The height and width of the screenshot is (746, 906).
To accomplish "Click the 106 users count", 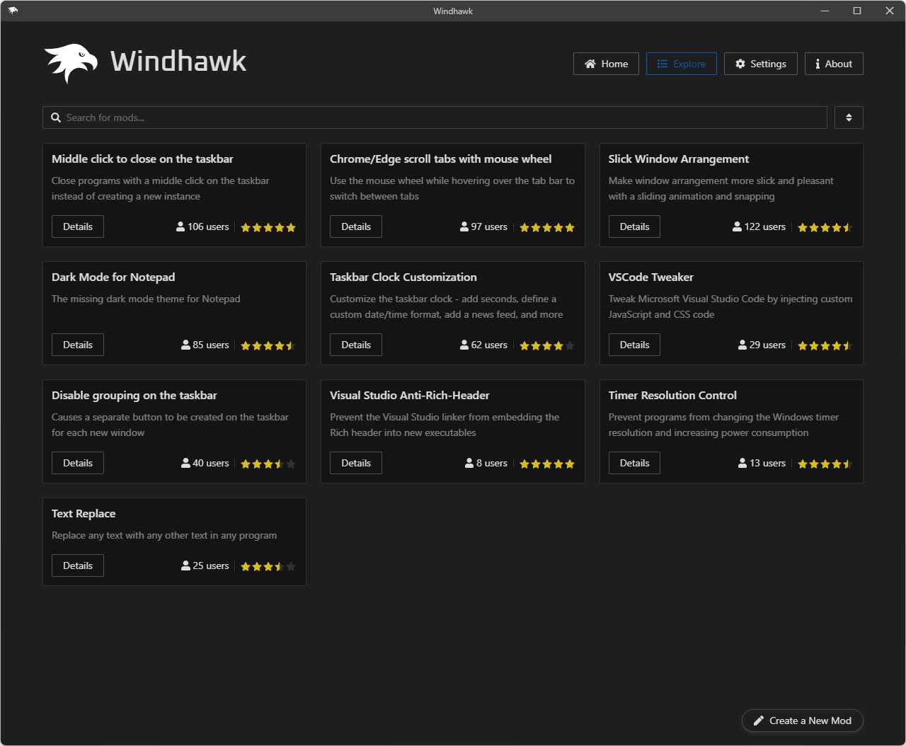I will (x=202, y=226).
